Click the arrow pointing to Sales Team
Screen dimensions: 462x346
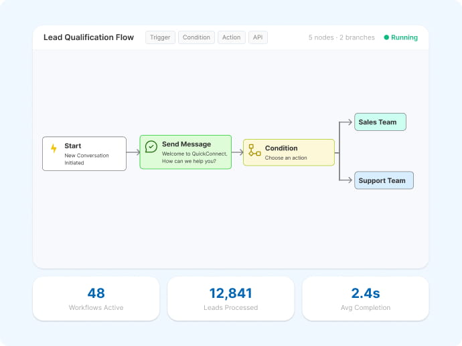(345, 122)
